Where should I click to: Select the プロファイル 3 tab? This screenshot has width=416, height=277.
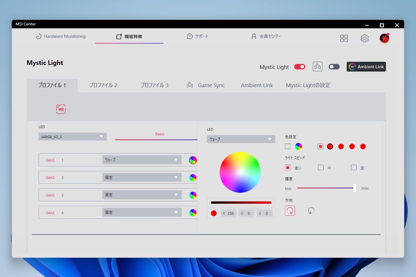tap(154, 85)
